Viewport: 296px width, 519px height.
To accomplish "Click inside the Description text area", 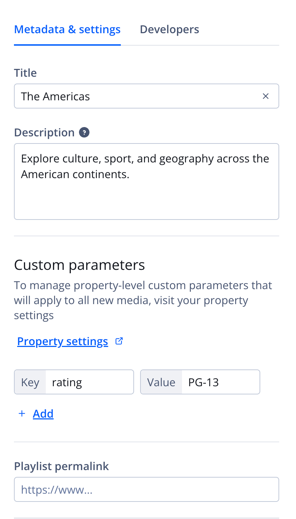I will click(146, 193).
